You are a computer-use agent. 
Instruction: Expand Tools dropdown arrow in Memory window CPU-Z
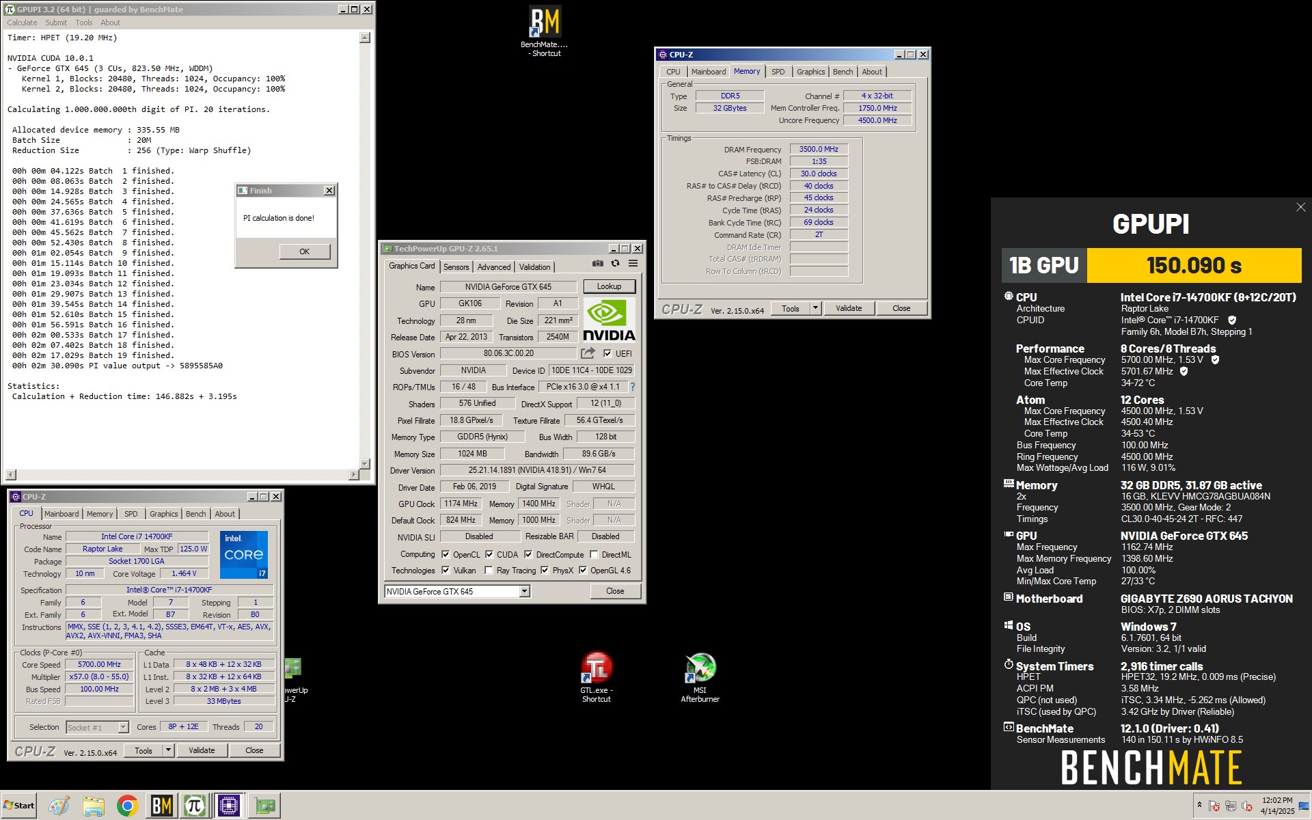(x=815, y=308)
